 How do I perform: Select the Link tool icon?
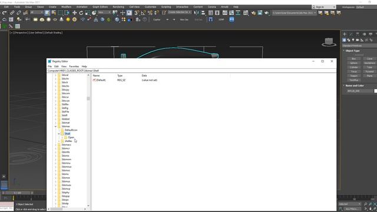point(12,13)
